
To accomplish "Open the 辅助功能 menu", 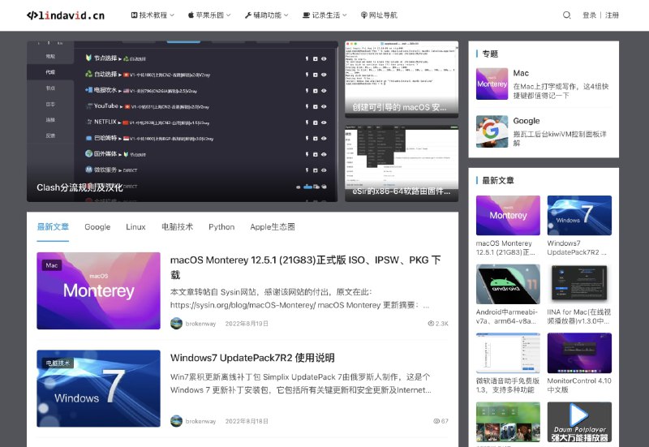I will pyautogui.click(x=267, y=15).
